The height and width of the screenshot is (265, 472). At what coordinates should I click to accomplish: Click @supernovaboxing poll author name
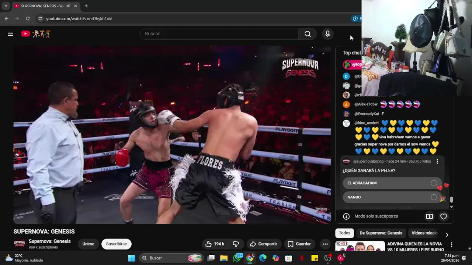[369, 162]
